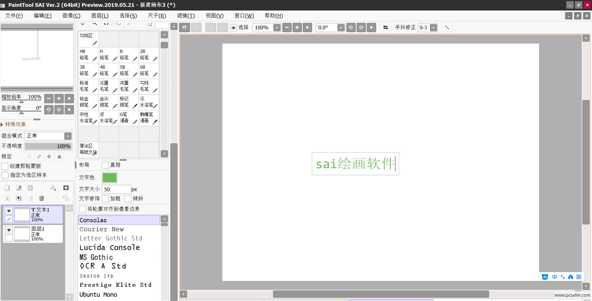Viewport: 592px width, 301px height.
Task: Enable 倾斜 italic checkbox
Action: (x=128, y=198)
